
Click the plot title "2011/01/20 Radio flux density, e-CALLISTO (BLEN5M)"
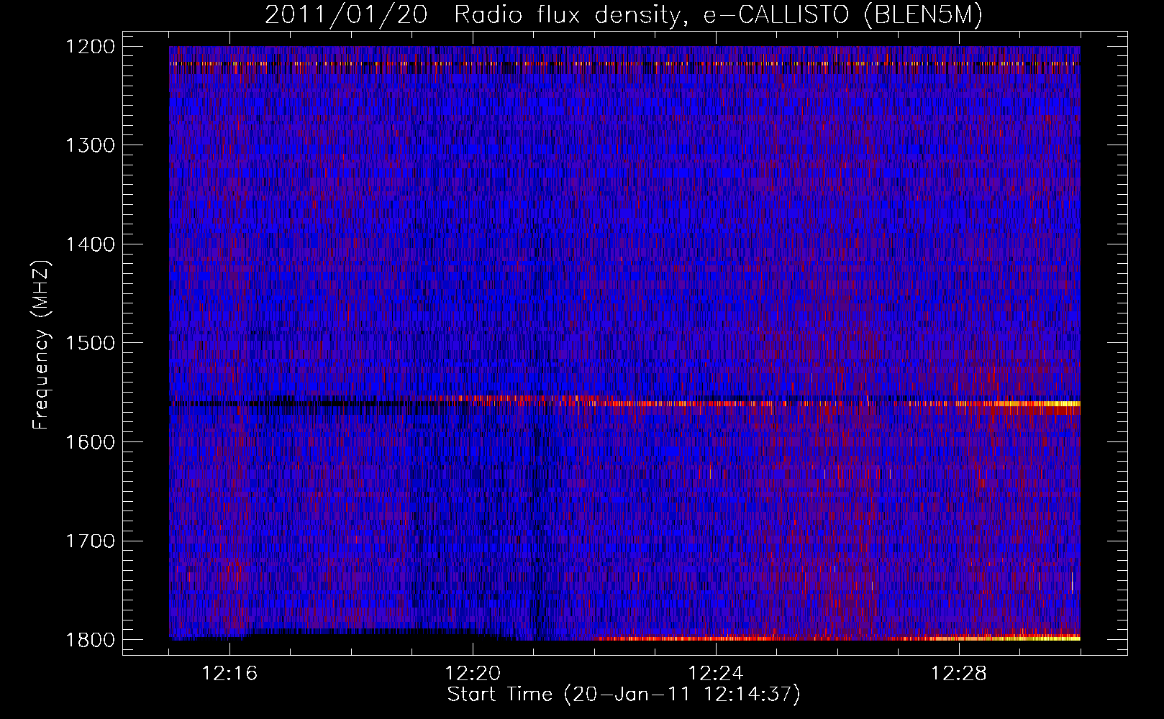pos(623,15)
